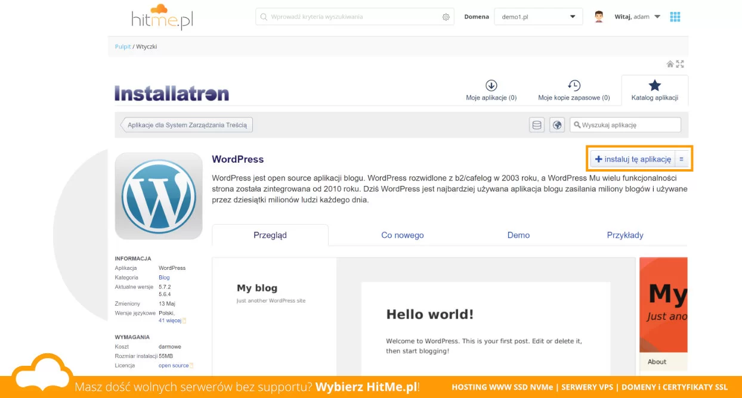Open search settings gear icon
Screen dimensions: 742x398
click(446, 17)
